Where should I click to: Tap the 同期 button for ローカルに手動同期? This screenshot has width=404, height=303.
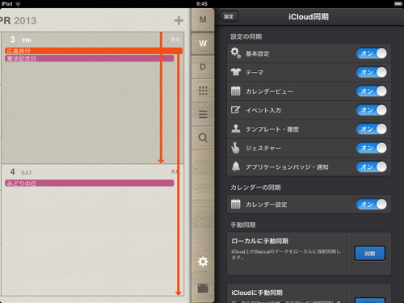[x=369, y=254]
